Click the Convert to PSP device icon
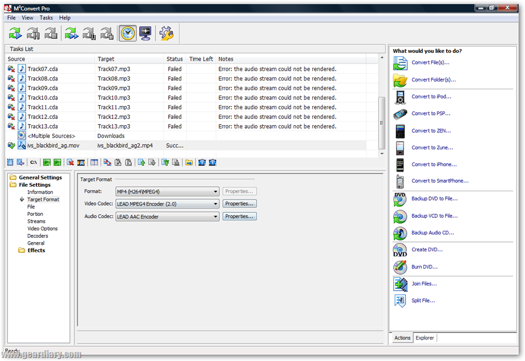This screenshot has height=361, width=525. 400,114
